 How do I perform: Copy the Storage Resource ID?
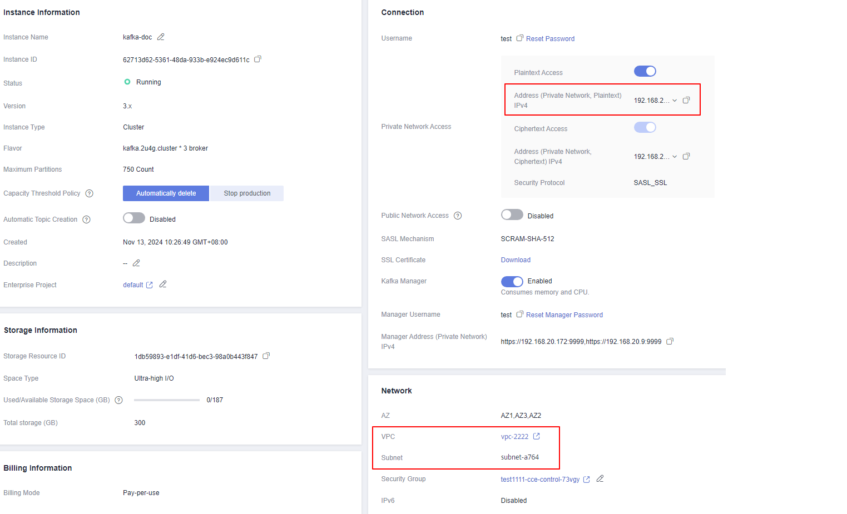tap(266, 356)
